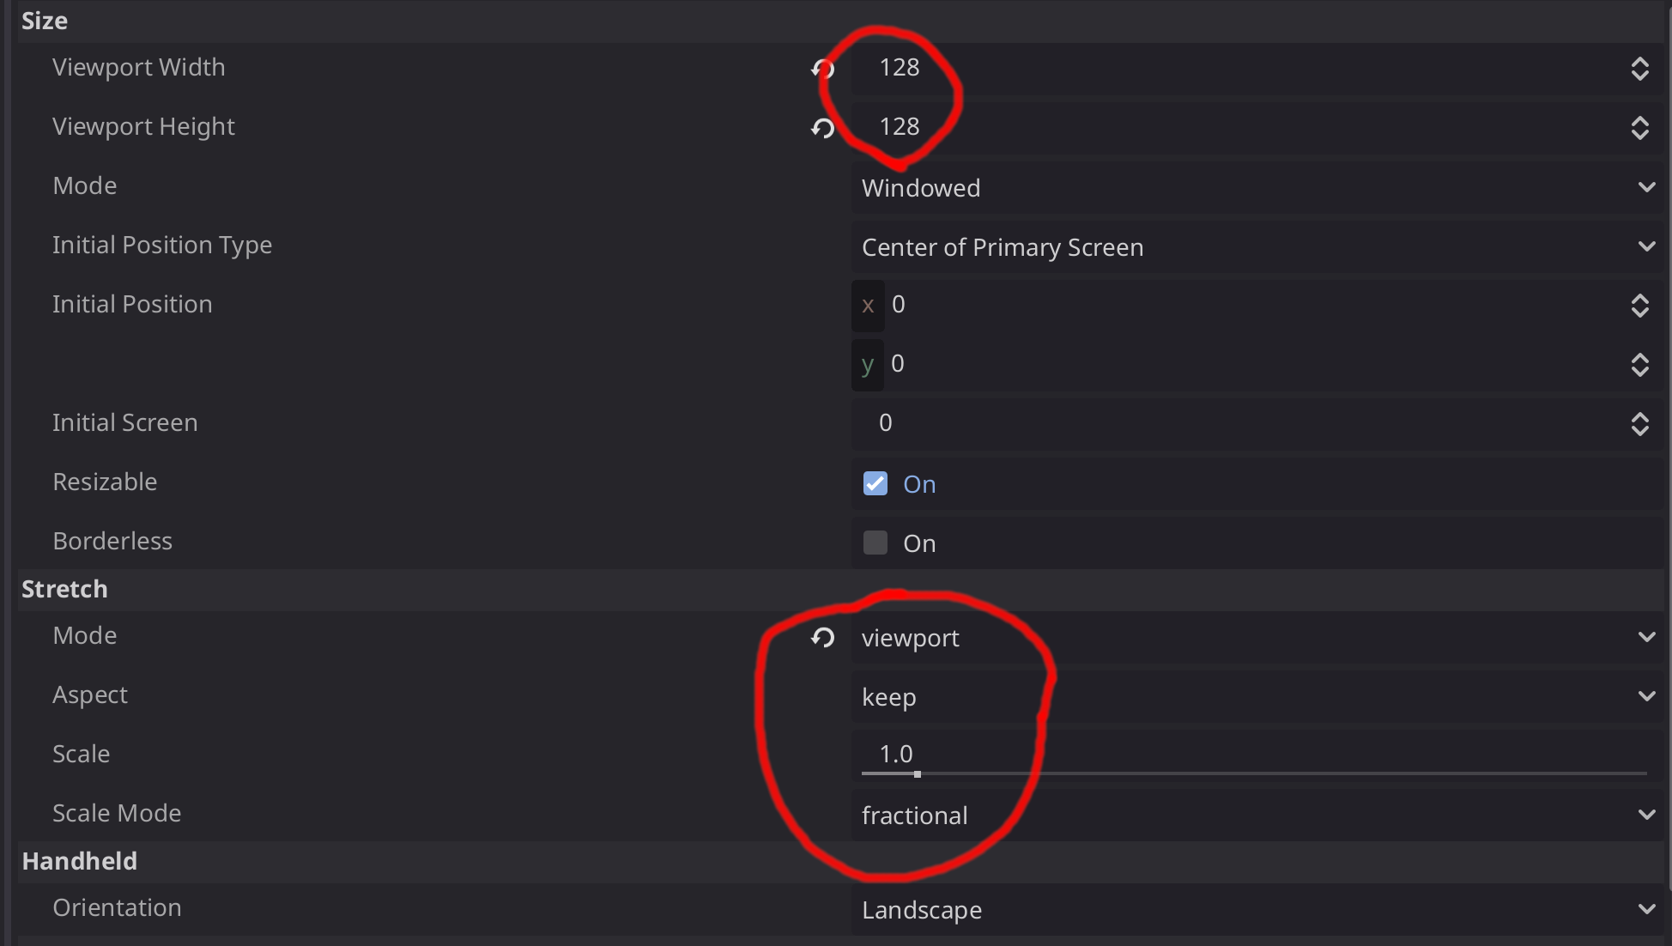The height and width of the screenshot is (946, 1672).
Task: Click Initial Position x stepper arrows
Action: [x=1639, y=306]
